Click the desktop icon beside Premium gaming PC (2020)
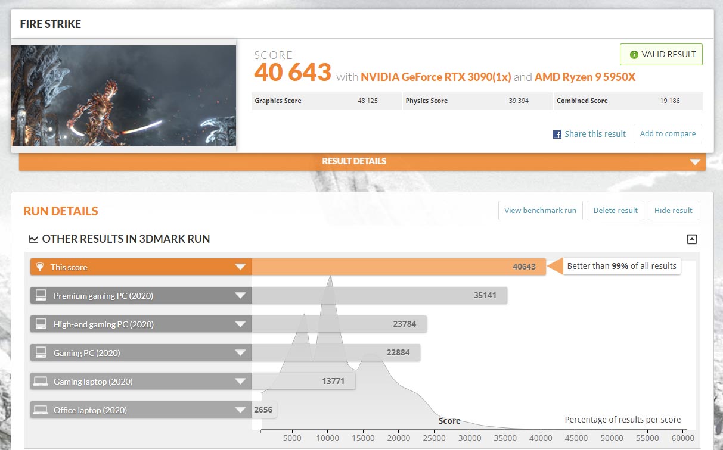The image size is (723, 450). pyautogui.click(x=41, y=295)
